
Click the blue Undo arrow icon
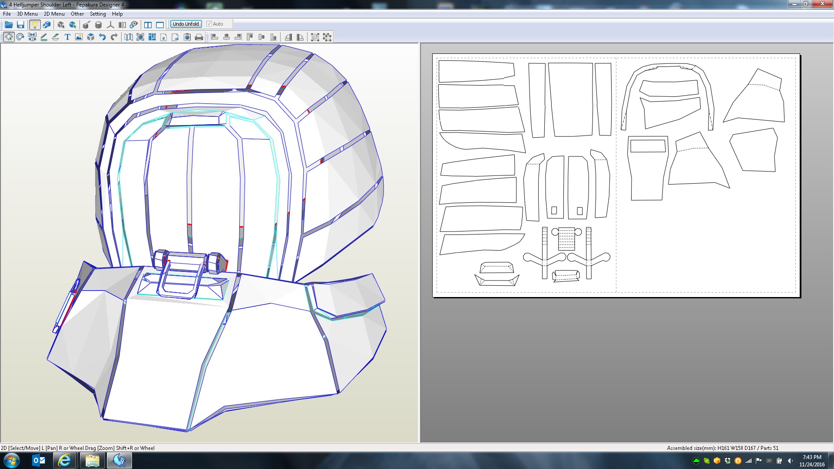click(103, 37)
